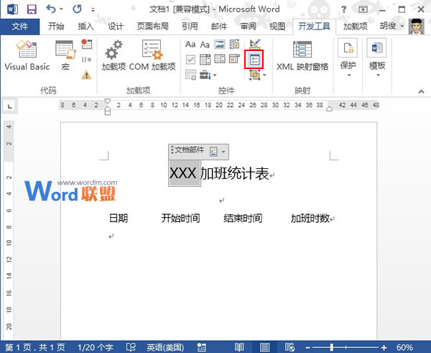Switch to the 开始 tab
431x353 pixels.
pyautogui.click(x=56, y=27)
